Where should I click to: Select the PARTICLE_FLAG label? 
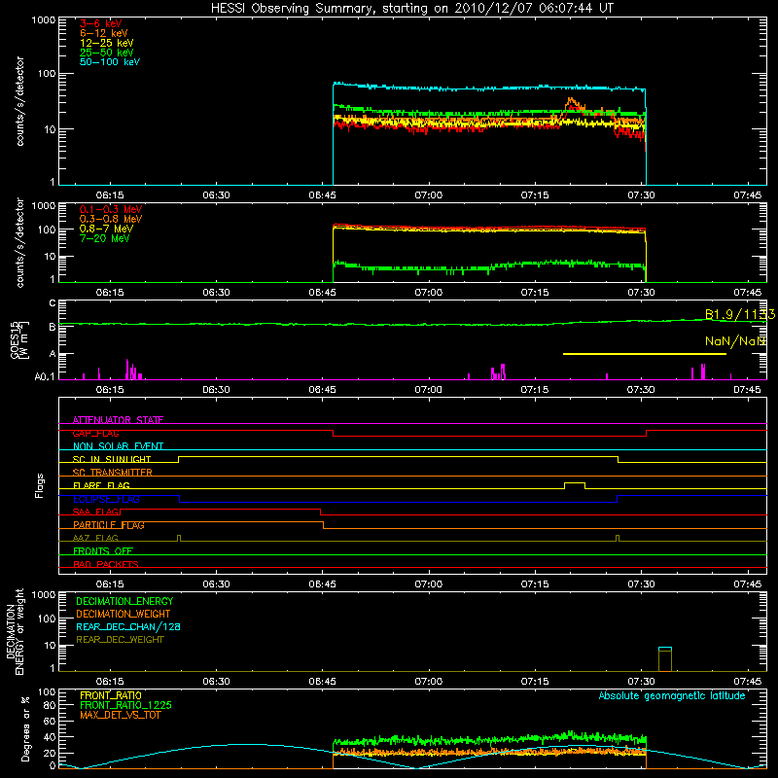tap(109, 525)
